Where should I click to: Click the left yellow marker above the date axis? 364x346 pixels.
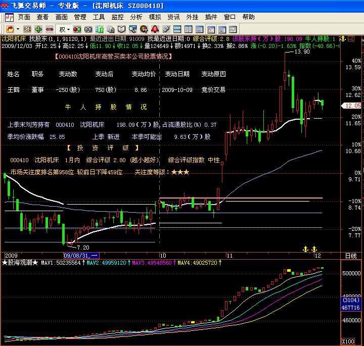coord(306,250)
